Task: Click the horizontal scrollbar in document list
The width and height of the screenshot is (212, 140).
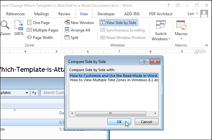Action: pos(111,114)
